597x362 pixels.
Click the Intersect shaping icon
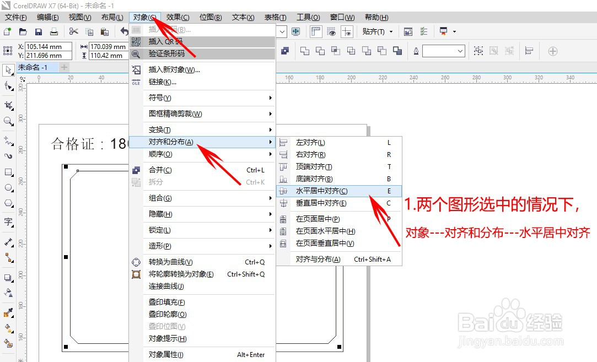(x=335, y=51)
